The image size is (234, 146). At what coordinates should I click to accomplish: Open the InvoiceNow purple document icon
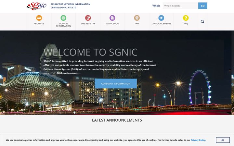coord(112,18)
